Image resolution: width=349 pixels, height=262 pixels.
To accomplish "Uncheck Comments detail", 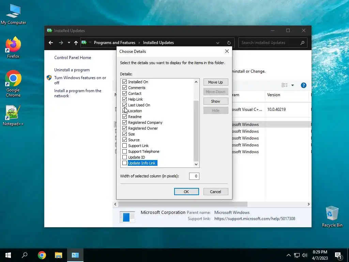I will [x=125, y=88].
